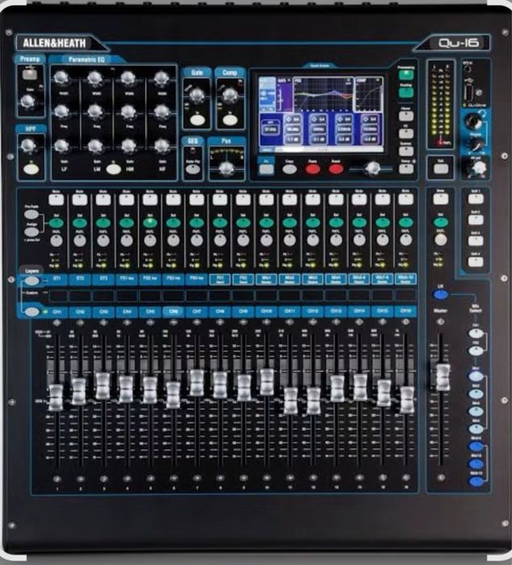Viewport: 512px width, 565px height.
Task: Toggle PAFL on channel CH14
Action: pyautogui.click(x=359, y=241)
